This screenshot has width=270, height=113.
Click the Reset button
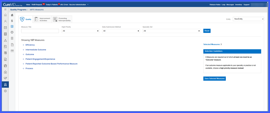(207, 31)
